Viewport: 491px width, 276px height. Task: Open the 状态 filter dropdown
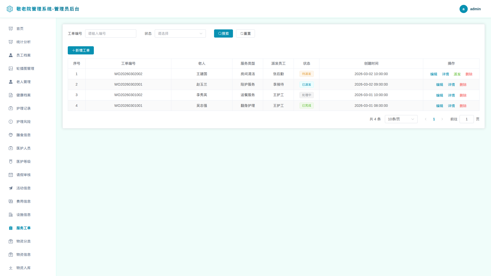[x=180, y=33]
